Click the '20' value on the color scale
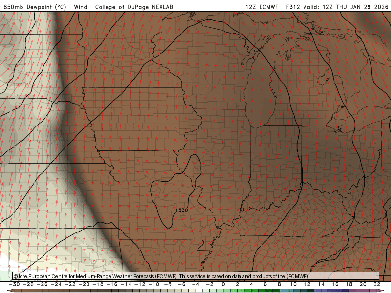The height and width of the screenshot is (293, 391). pos(363,284)
